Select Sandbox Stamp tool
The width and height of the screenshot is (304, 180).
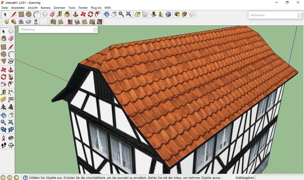point(77,22)
